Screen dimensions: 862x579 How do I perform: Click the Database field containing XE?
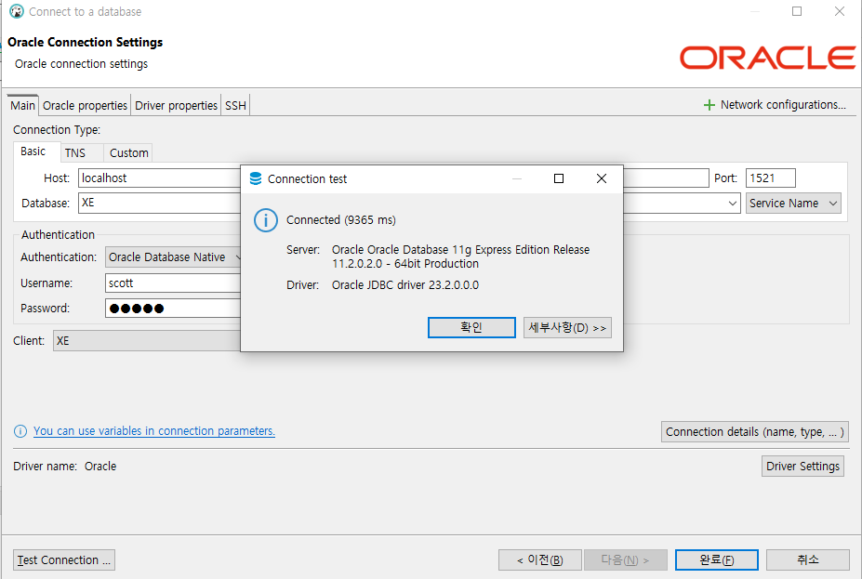(x=159, y=204)
